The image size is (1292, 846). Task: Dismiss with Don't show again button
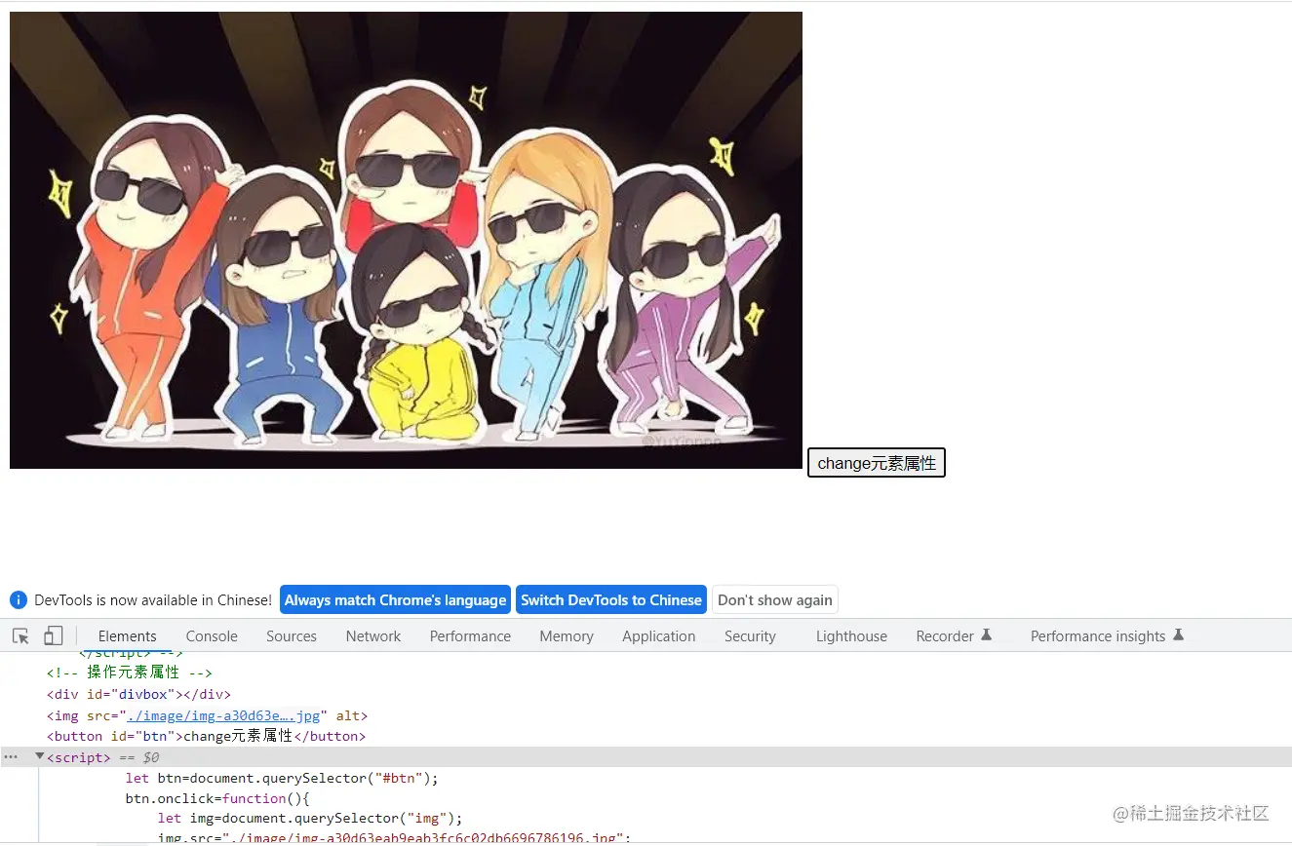pyautogui.click(x=775, y=600)
